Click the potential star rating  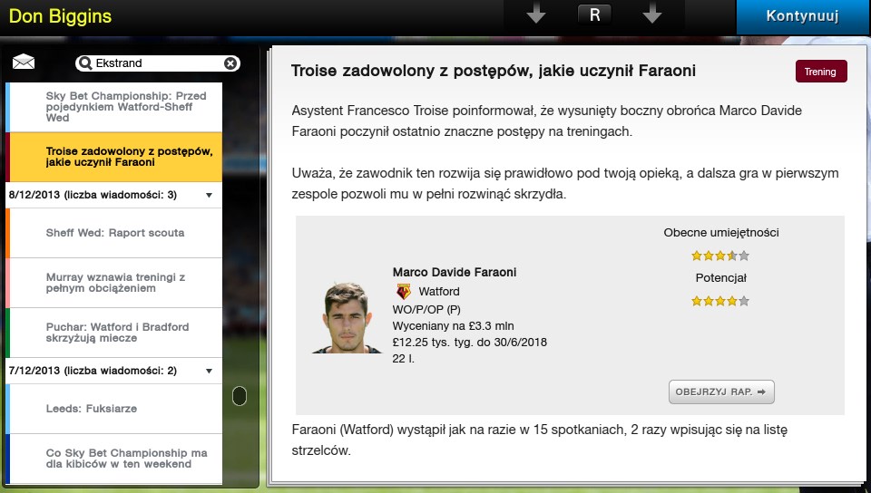720,301
